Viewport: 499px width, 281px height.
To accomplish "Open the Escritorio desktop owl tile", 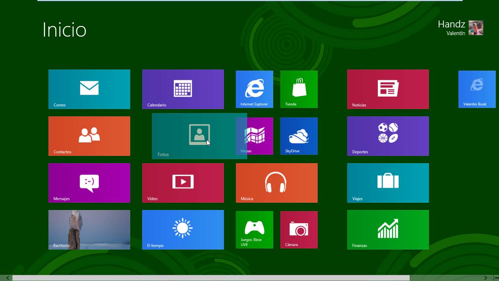I will coord(89,229).
